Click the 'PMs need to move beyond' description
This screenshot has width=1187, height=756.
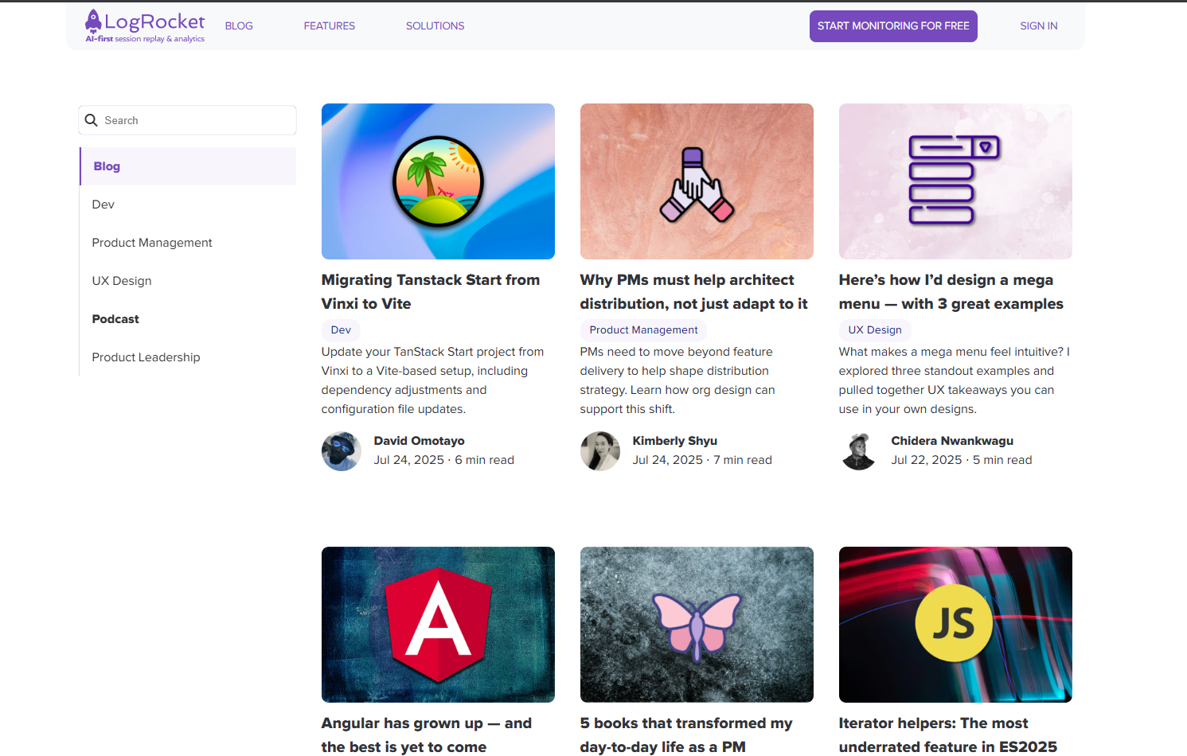click(677, 380)
